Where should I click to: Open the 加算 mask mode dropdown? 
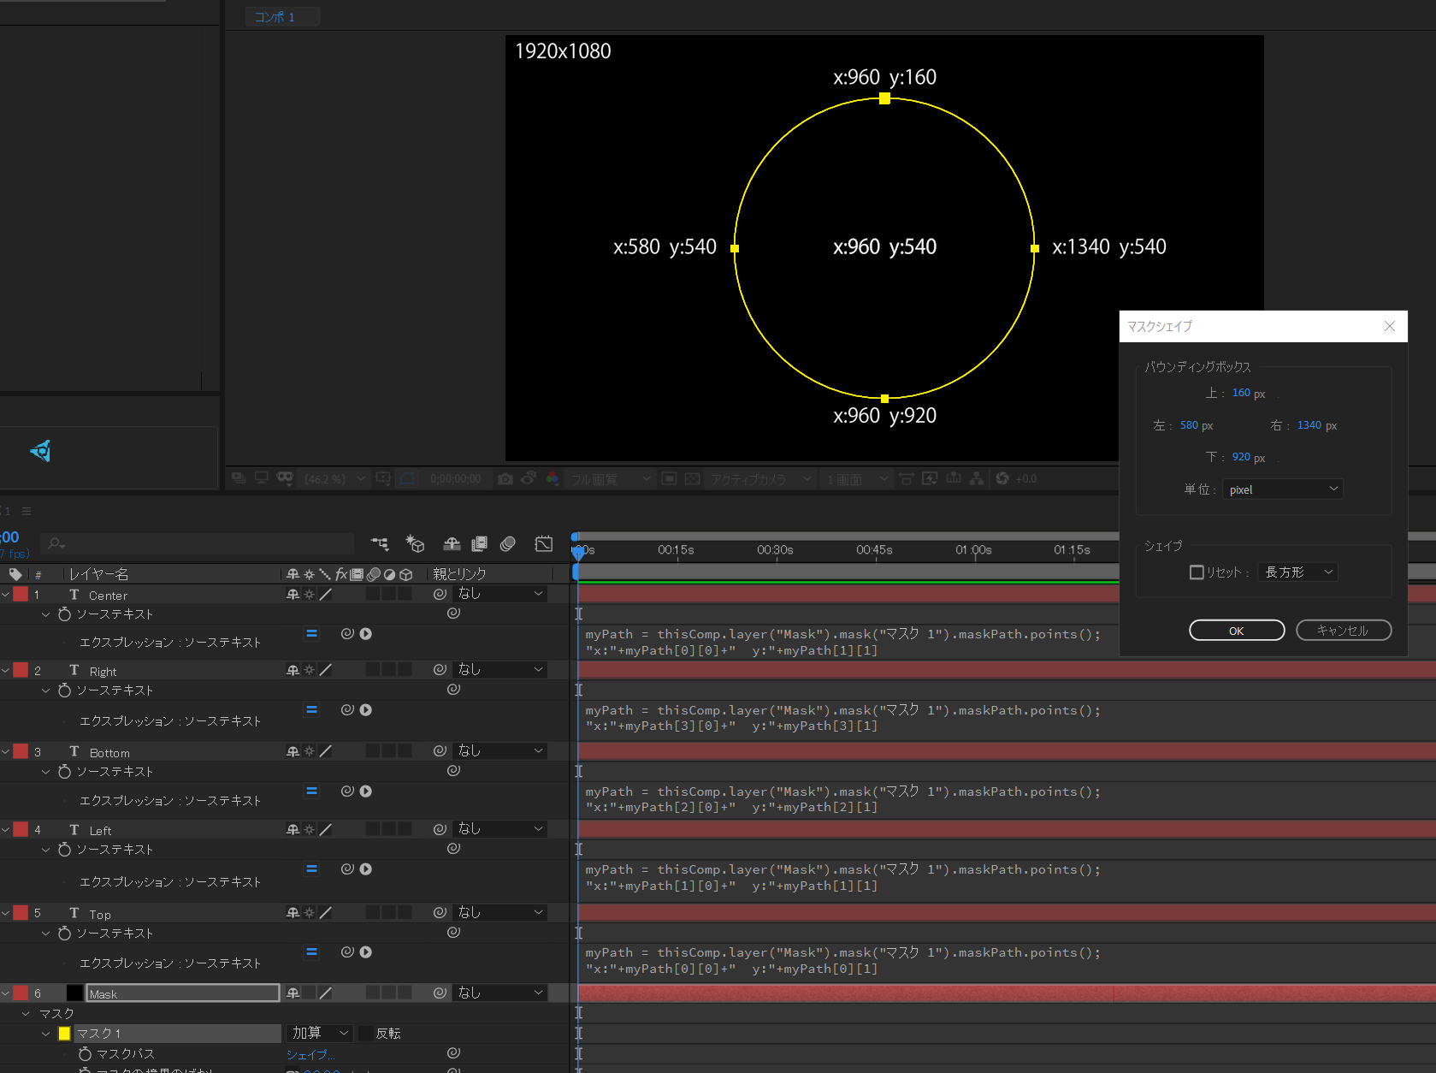320,1034
